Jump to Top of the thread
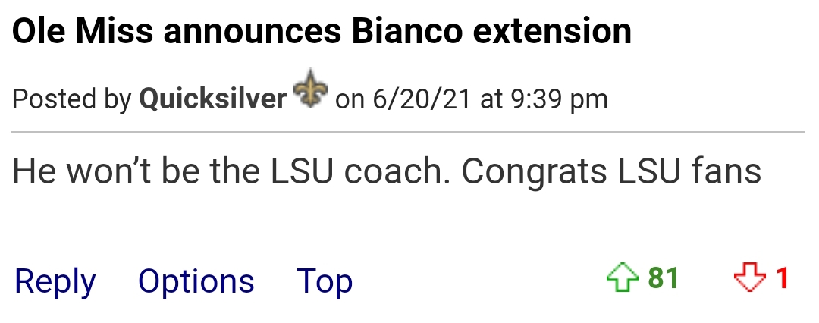The width and height of the screenshot is (819, 323). tap(325, 281)
